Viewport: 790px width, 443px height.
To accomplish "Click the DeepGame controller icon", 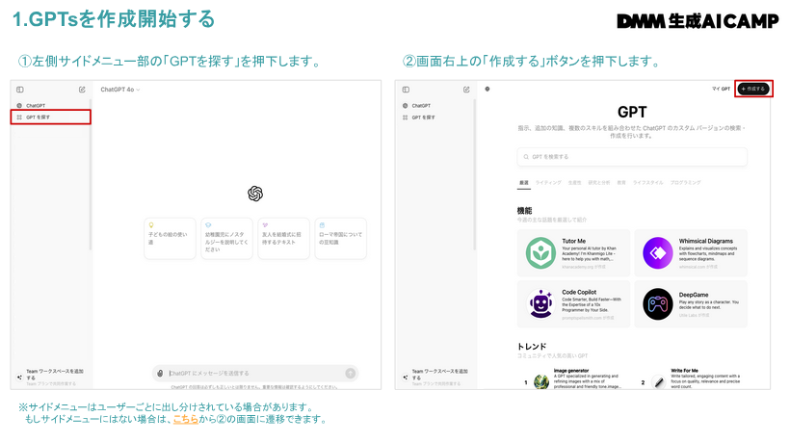I will (658, 304).
